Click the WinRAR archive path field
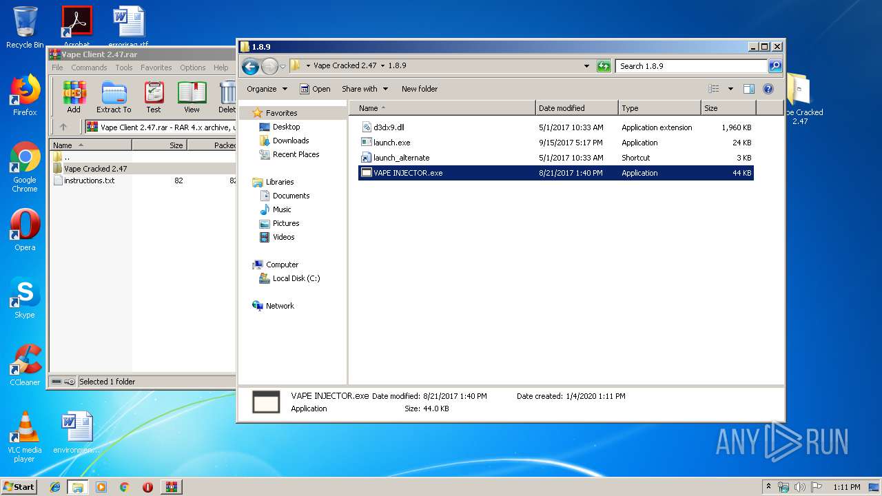This screenshot has height=496, width=882. pyautogui.click(x=160, y=127)
